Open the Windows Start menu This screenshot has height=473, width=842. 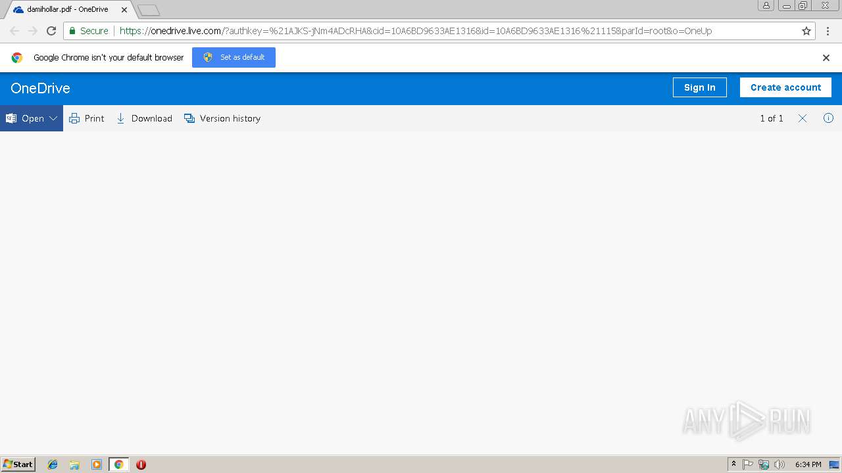point(18,464)
